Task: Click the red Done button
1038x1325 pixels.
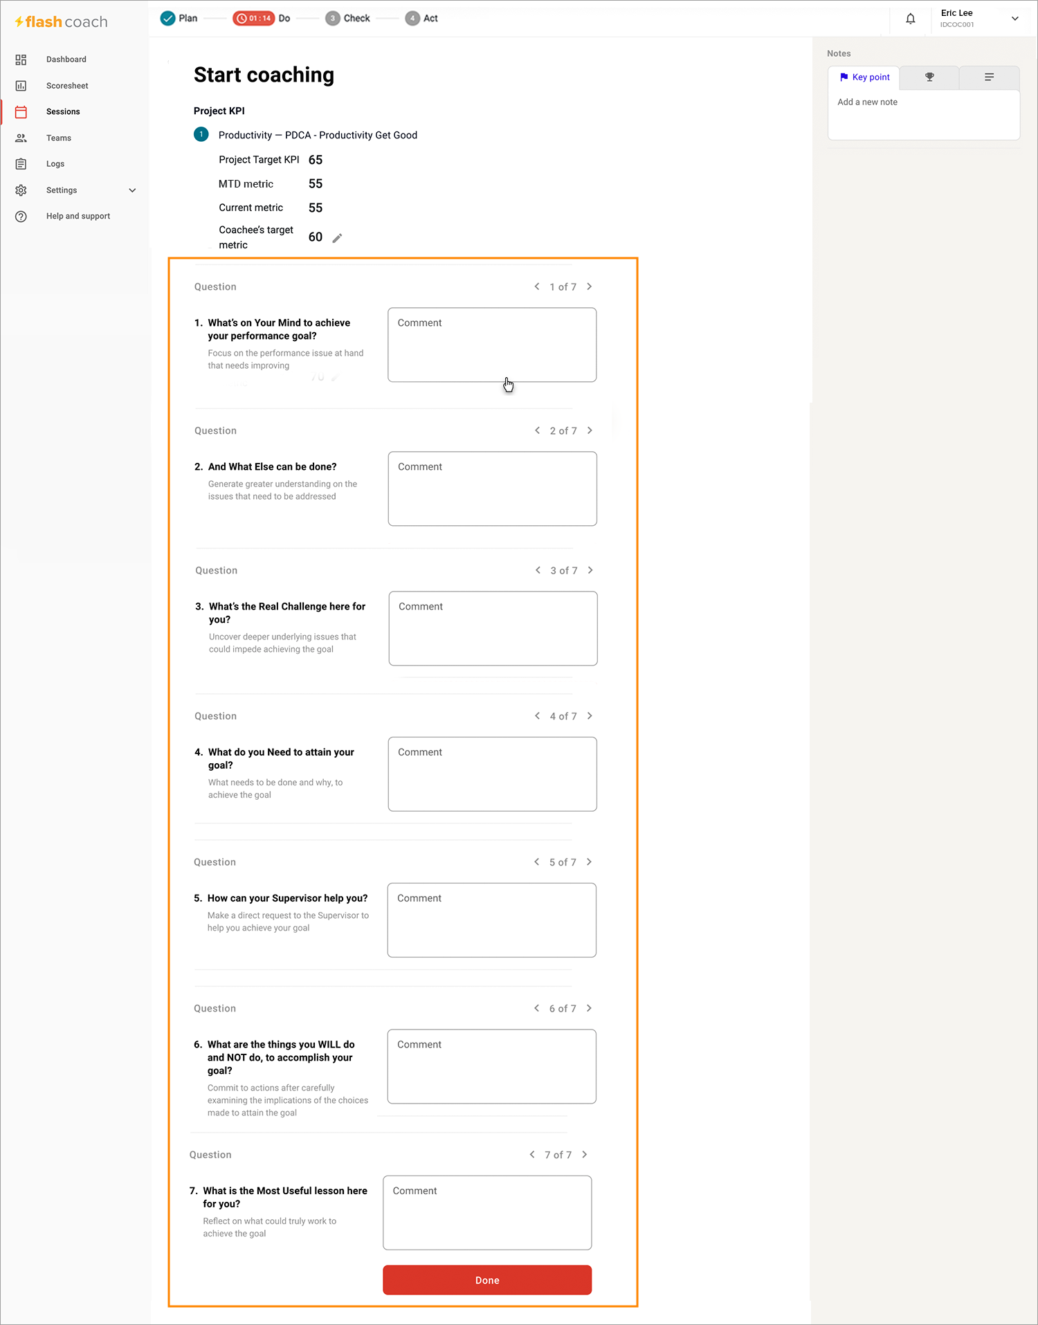Action: point(487,1280)
